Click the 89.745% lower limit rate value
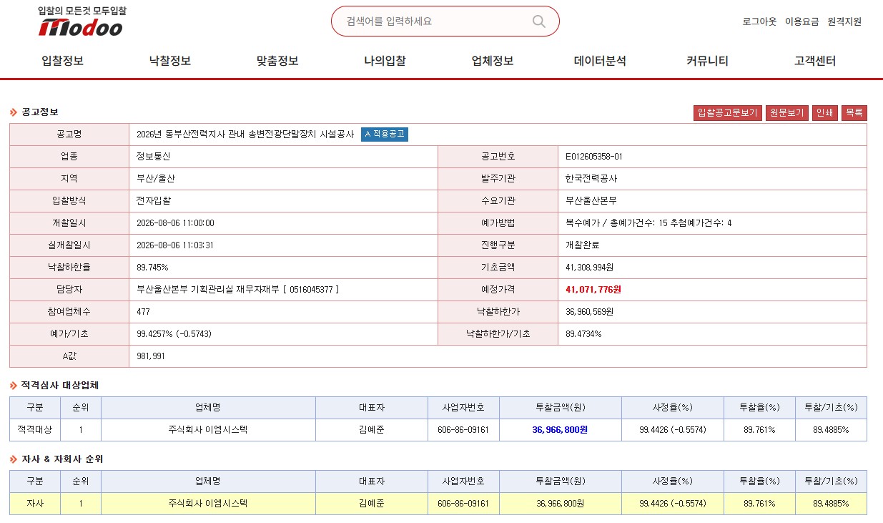 point(152,268)
